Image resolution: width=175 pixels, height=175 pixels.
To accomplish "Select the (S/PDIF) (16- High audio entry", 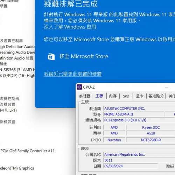I will [x=17, y=76].
